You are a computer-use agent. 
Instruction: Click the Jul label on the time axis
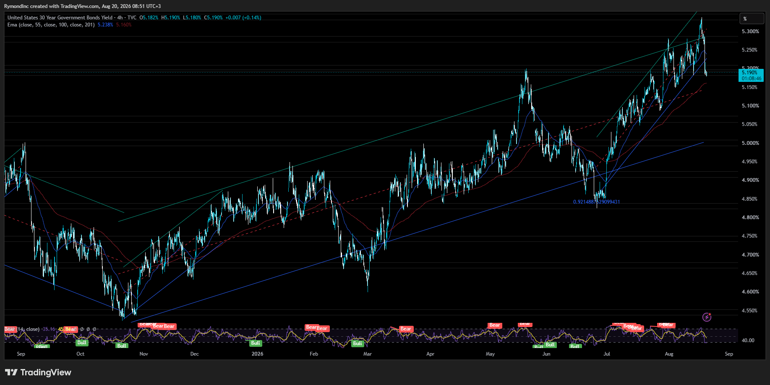click(x=607, y=354)
